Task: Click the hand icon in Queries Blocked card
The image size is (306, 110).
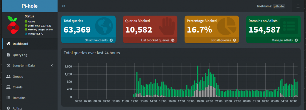Action: click(166, 26)
